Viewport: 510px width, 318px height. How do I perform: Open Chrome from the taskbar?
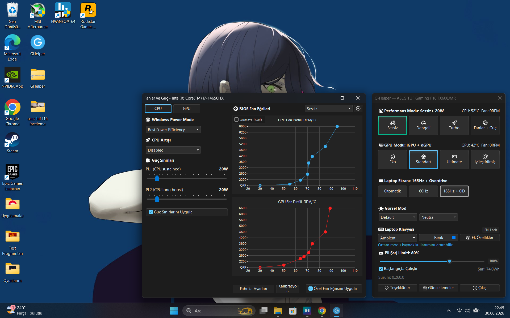[322, 311]
